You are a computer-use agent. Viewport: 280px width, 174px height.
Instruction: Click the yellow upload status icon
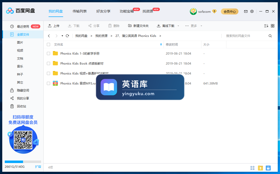coord(260,168)
